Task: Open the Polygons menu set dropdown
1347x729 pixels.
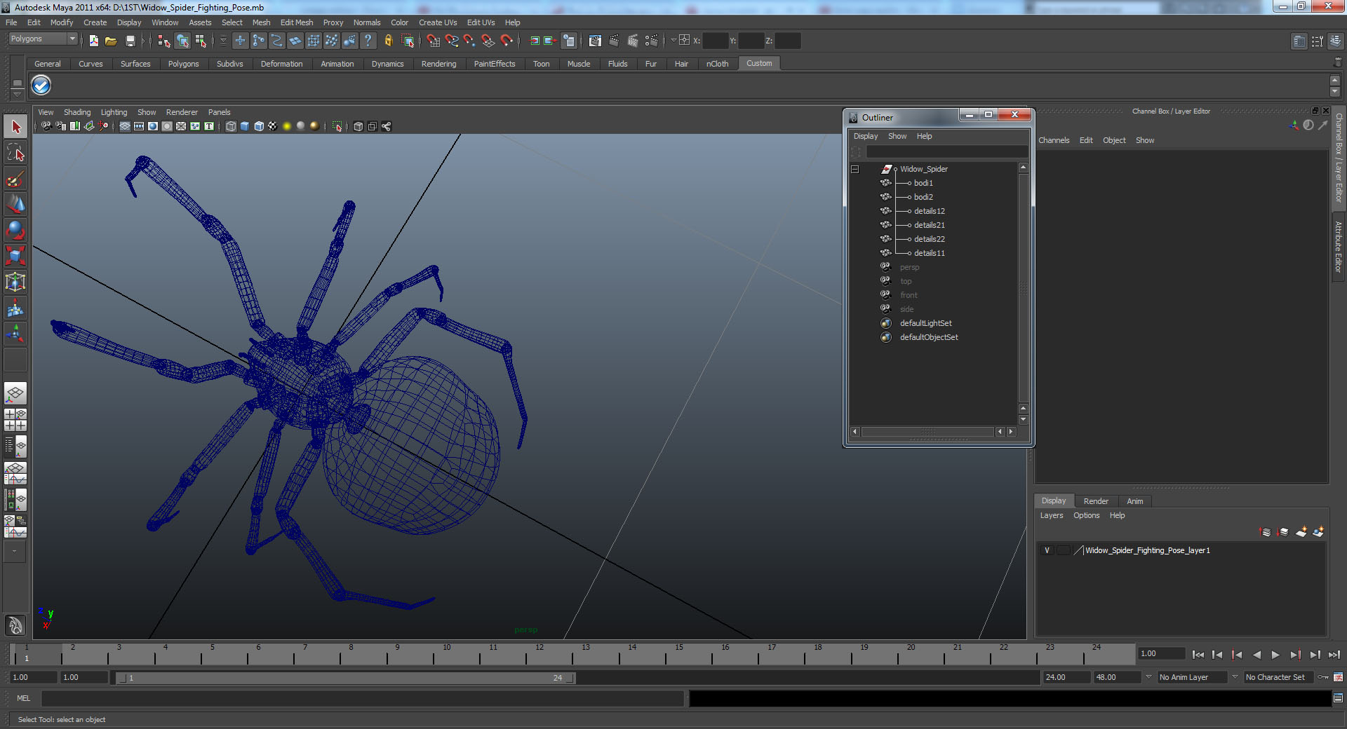Action: (43, 39)
